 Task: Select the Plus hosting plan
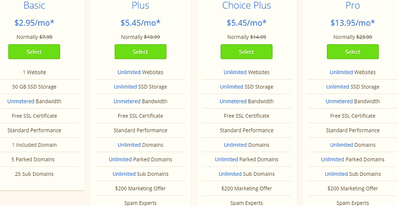pyautogui.click(x=140, y=52)
